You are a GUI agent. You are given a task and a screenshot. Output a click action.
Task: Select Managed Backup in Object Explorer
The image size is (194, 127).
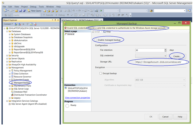[22, 83]
